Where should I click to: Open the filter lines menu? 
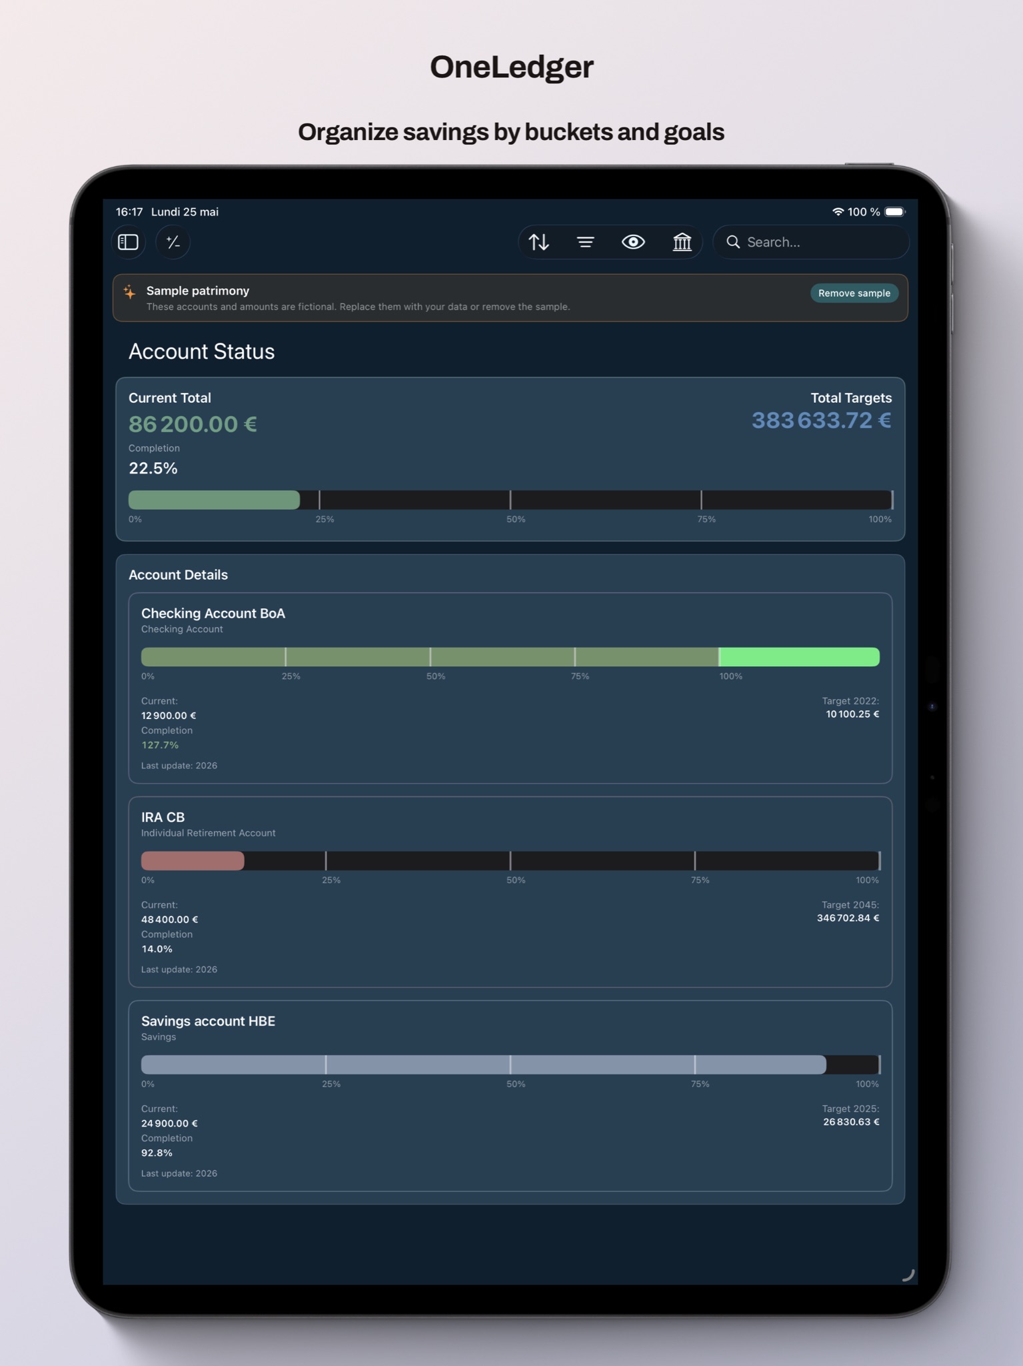pos(585,242)
